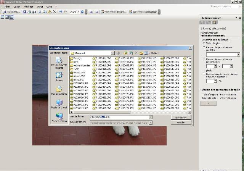The width and height of the screenshot is (244, 171).
Task: Select Pourcentage du rapport largeur option
Action: [204, 74]
